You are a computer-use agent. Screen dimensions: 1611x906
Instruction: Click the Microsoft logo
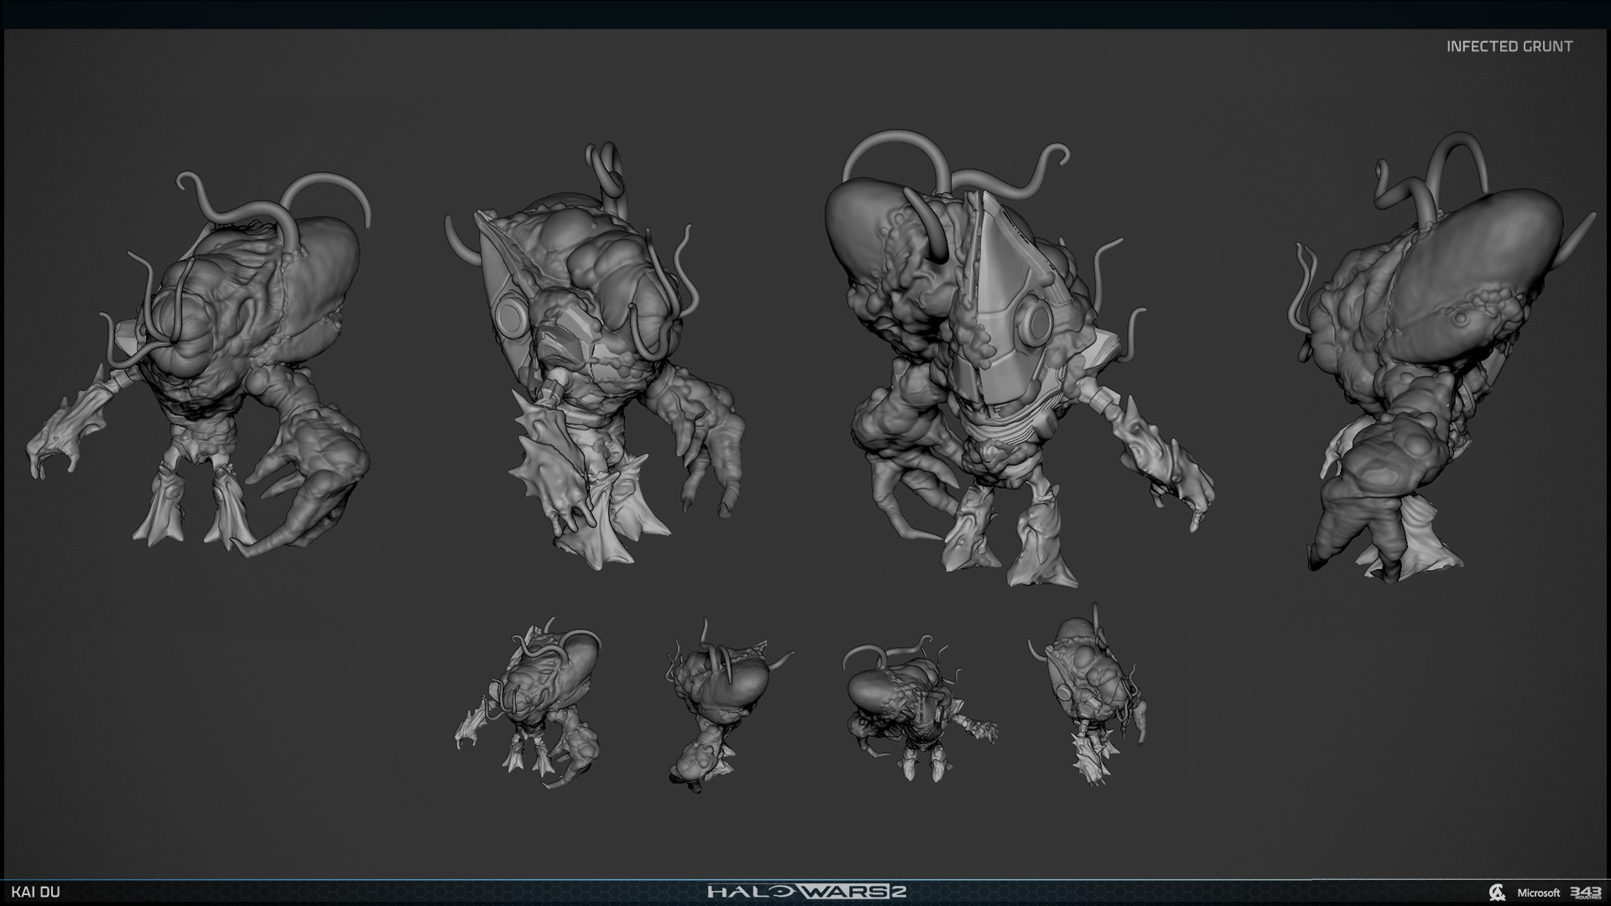(x=1538, y=893)
